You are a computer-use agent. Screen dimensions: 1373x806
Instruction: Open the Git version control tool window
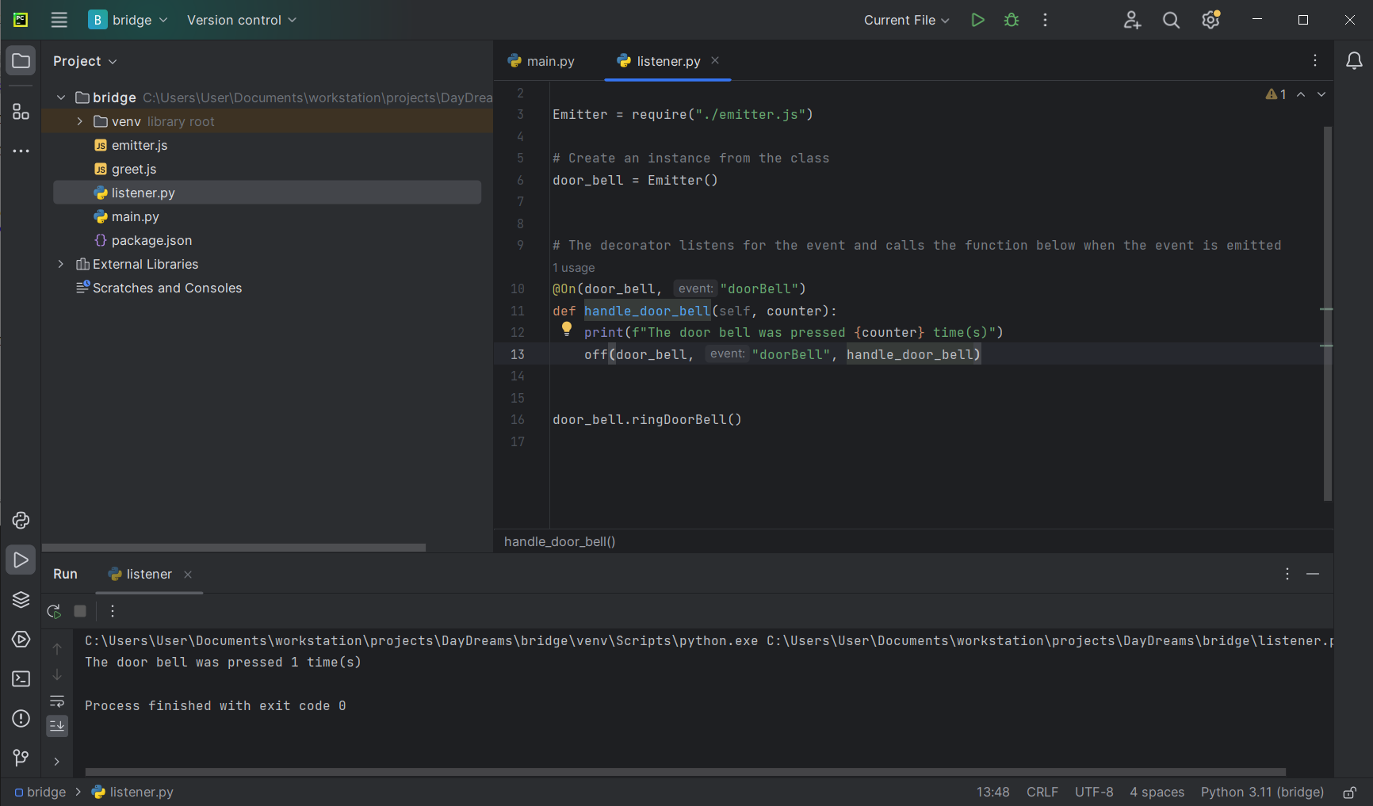coord(21,758)
